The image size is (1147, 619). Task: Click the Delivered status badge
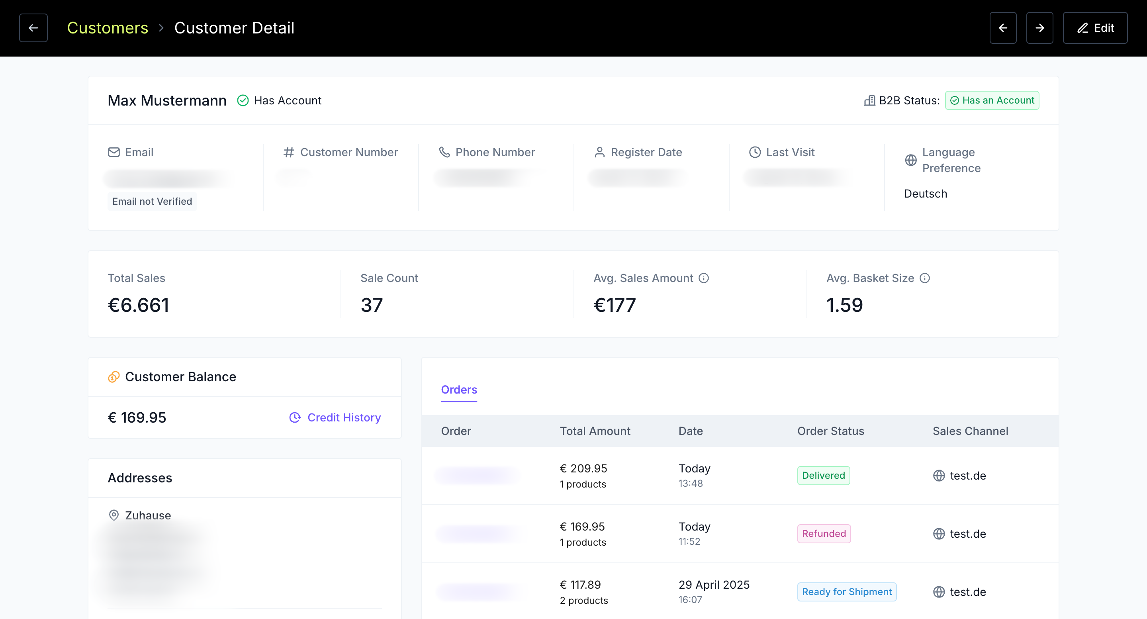pos(823,476)
